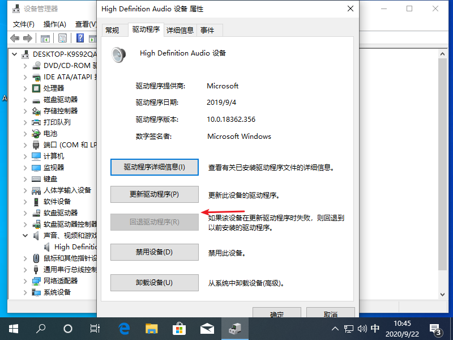
Task: Expand the DVD/CD-ROM node
Action: (25, 66)
